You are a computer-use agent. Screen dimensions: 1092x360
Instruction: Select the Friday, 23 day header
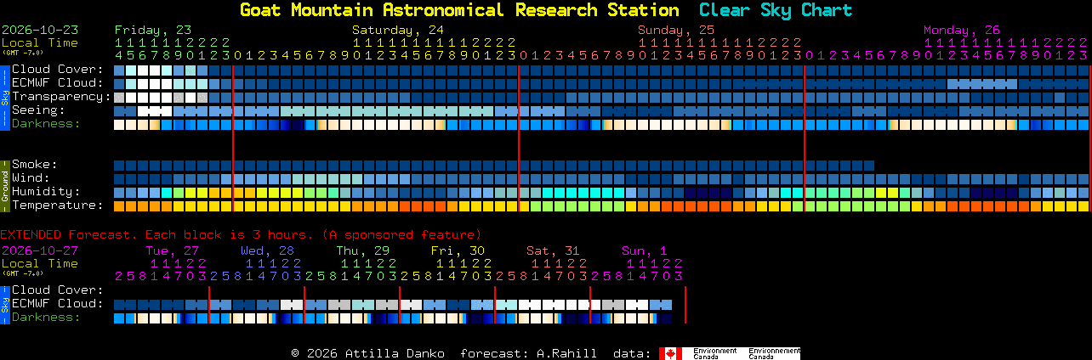[153, 30]
